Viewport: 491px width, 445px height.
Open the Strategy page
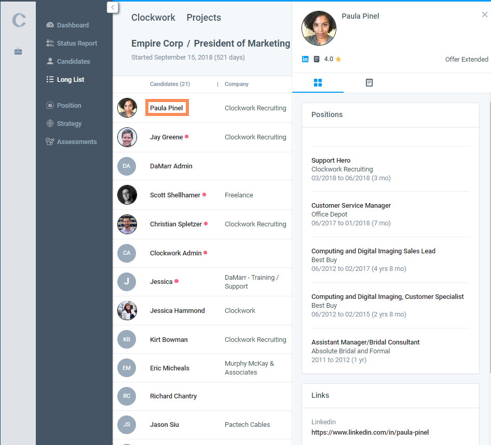pos(69,123)
